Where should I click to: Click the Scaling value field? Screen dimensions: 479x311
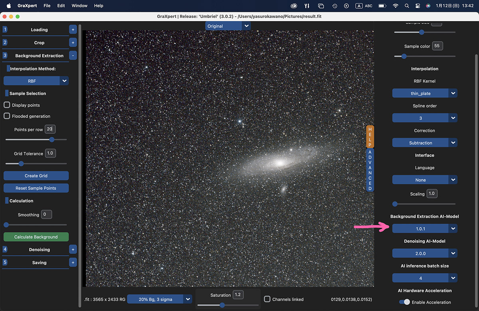coord(431,193)
